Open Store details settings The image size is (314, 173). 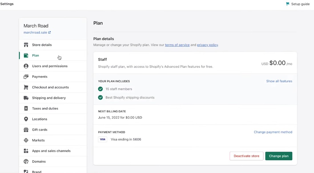[53, 45]
